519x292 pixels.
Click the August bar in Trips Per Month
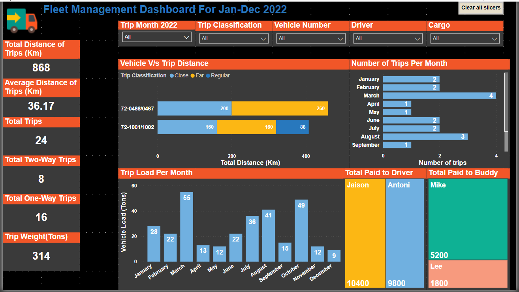(x=425, y=137)
